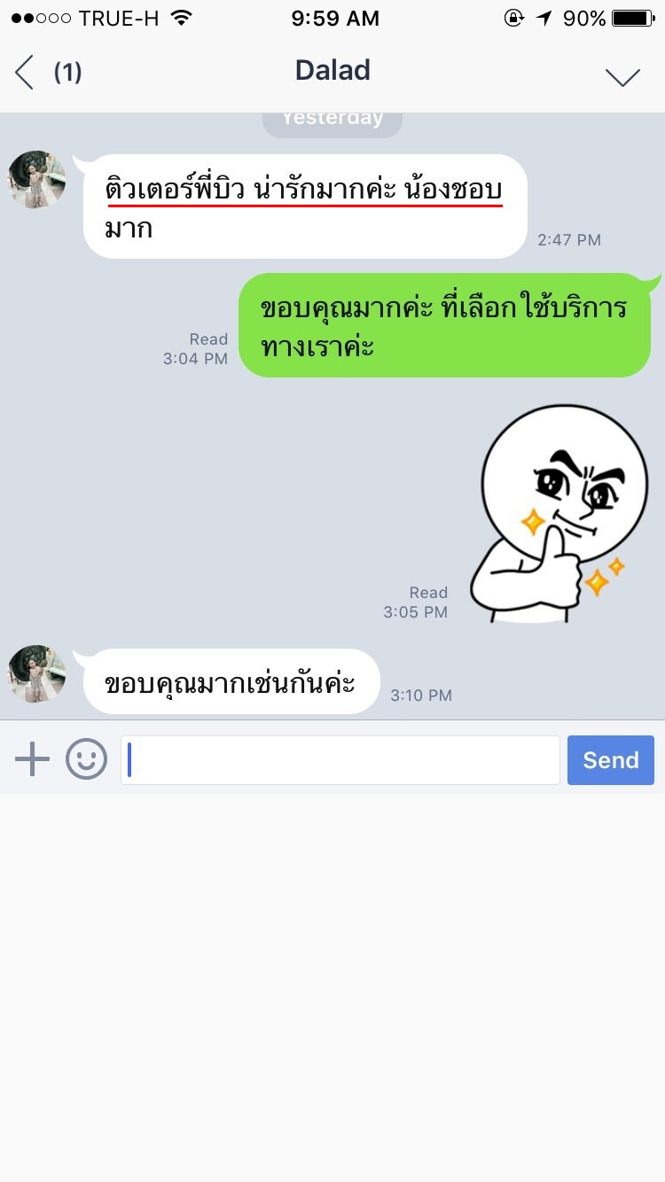The height and width of the screenshot is (1182, 665).
Task: Tap the back arrow in the header
Action: [x=24, y=73]
